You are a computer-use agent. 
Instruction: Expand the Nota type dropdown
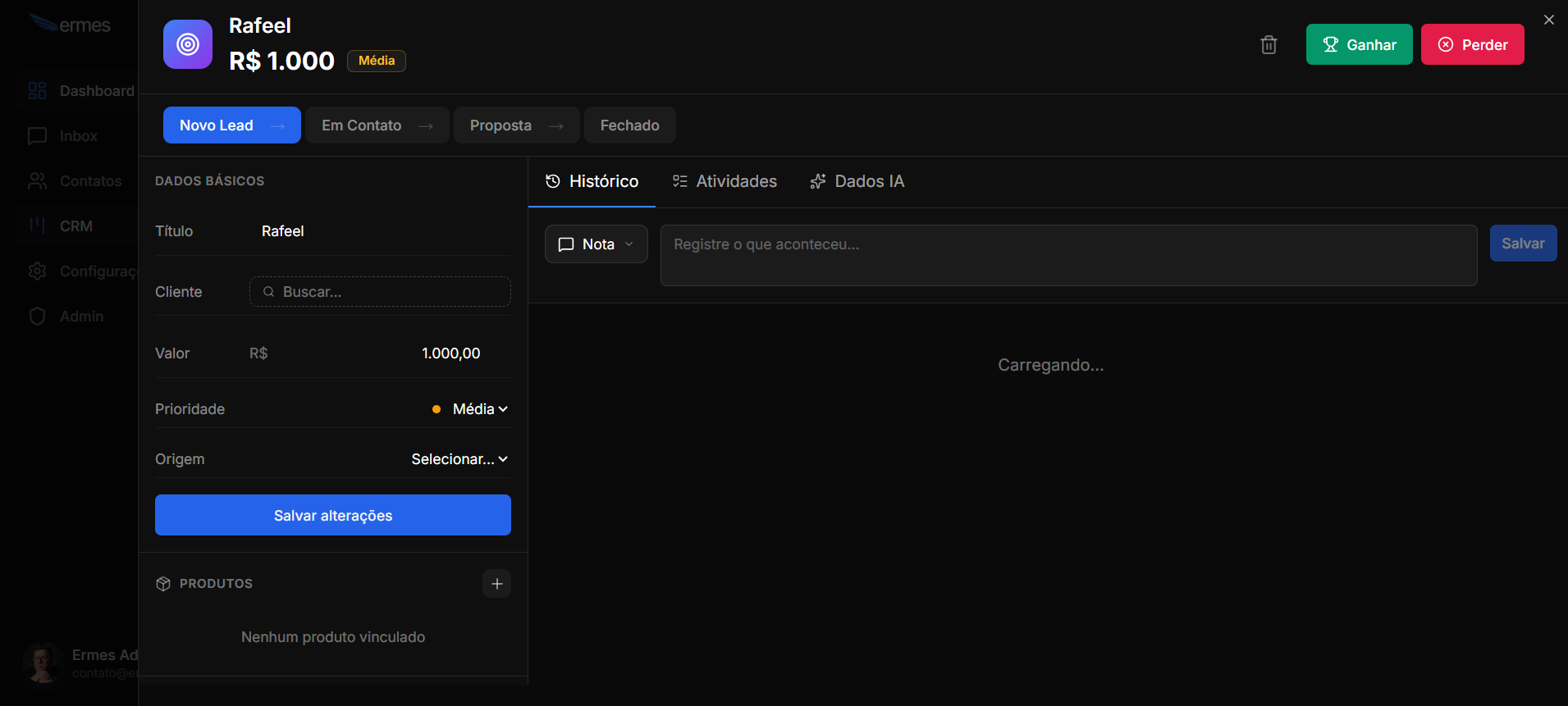pyautogui.click(x=596, y=244)
